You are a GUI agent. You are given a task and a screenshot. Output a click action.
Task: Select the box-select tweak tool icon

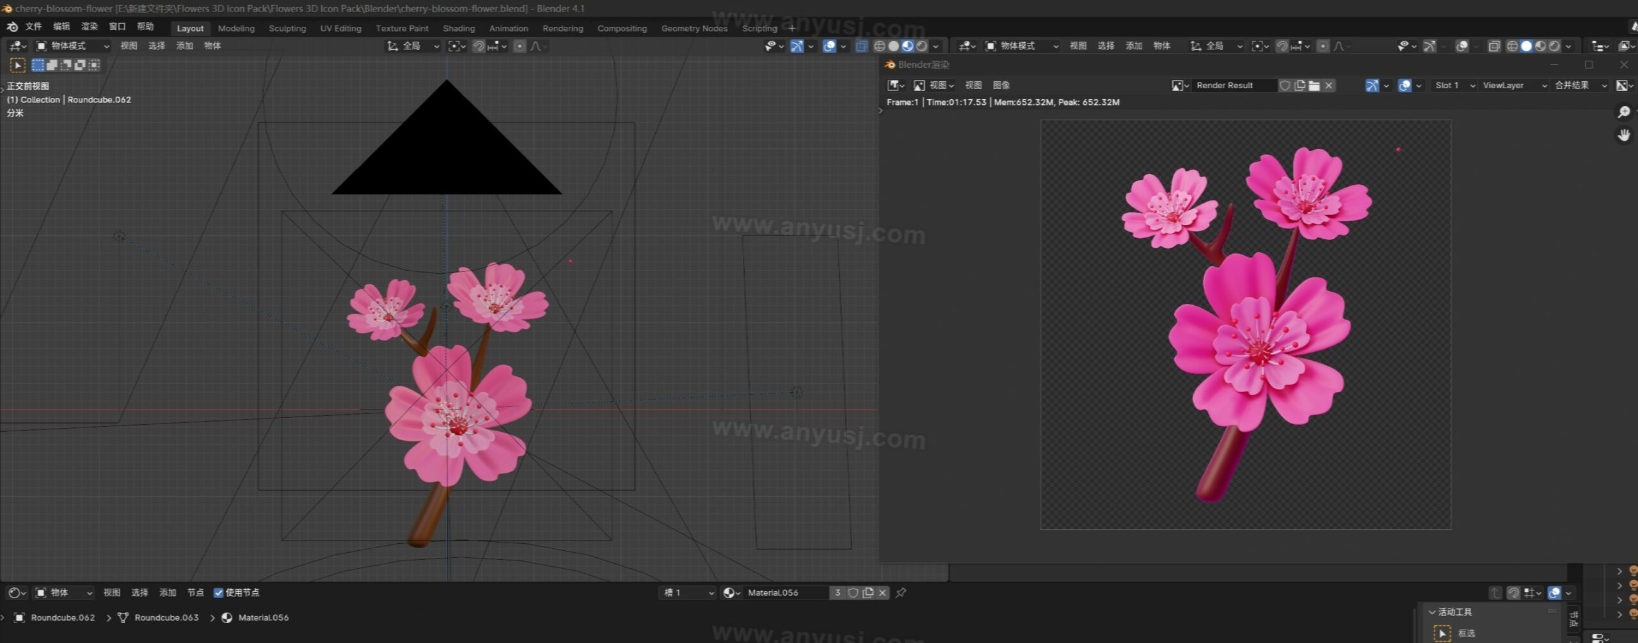17,65
